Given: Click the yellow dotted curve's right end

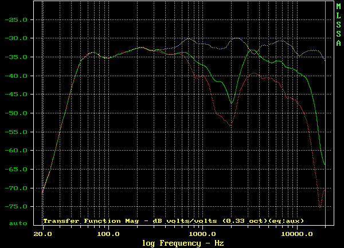Looking at the screenshot, I should (x=325, y=60).
